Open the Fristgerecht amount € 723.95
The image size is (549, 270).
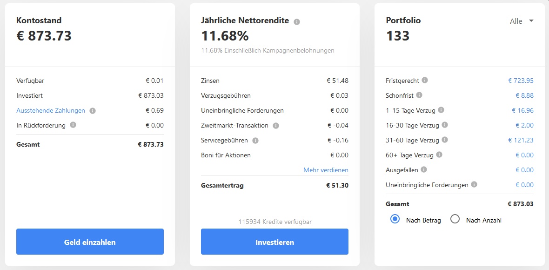(x=521, y=81)
